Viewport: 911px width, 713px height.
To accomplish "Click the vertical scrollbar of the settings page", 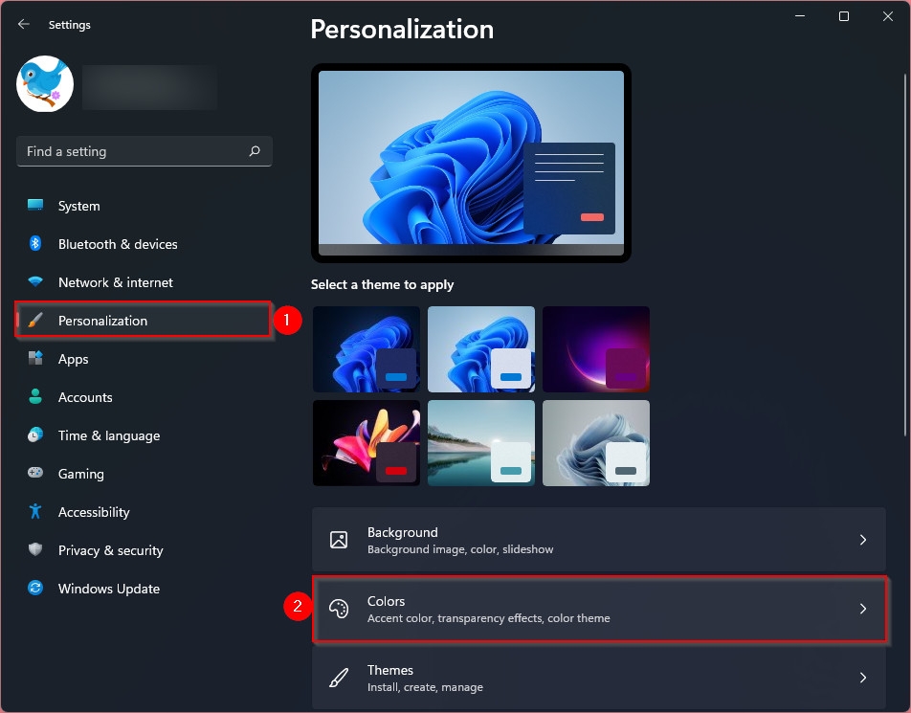I will tap(905, 256).
